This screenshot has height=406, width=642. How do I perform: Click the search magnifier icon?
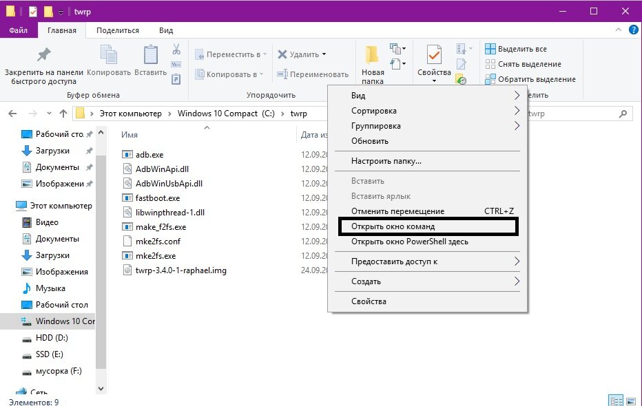click(623, 114)
